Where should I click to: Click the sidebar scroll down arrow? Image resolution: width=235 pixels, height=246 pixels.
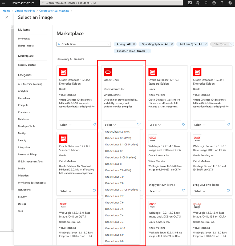pyautogui.click(x=12, y=230)
